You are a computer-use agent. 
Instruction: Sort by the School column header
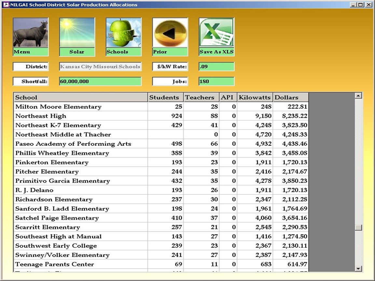(x=81, y=97)
